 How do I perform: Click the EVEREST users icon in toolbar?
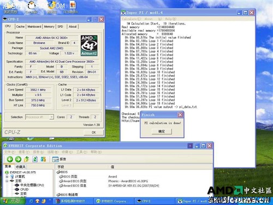43,159
